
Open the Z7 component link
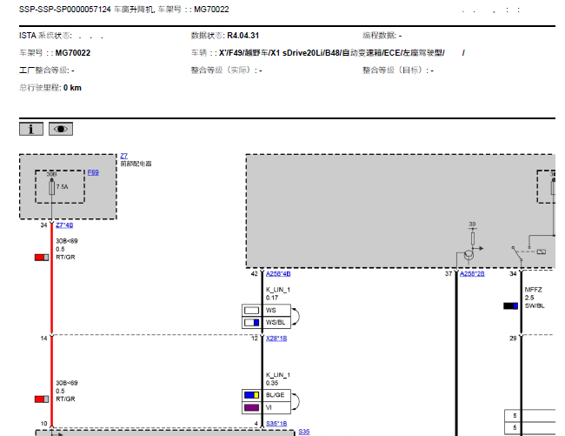124,156
